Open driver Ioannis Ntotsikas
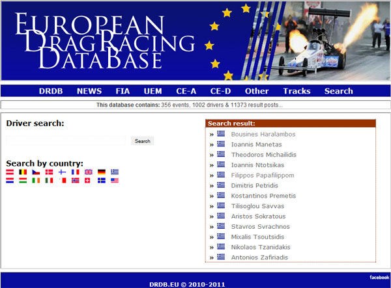The width and height of the screenshot is (391, 288). point(257,165)
